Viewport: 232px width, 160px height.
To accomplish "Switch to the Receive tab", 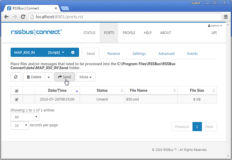I will (x=113, y=53).
